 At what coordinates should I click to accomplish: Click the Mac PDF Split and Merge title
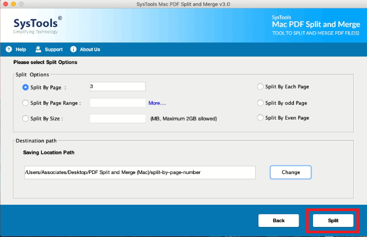tap(316, 24)
